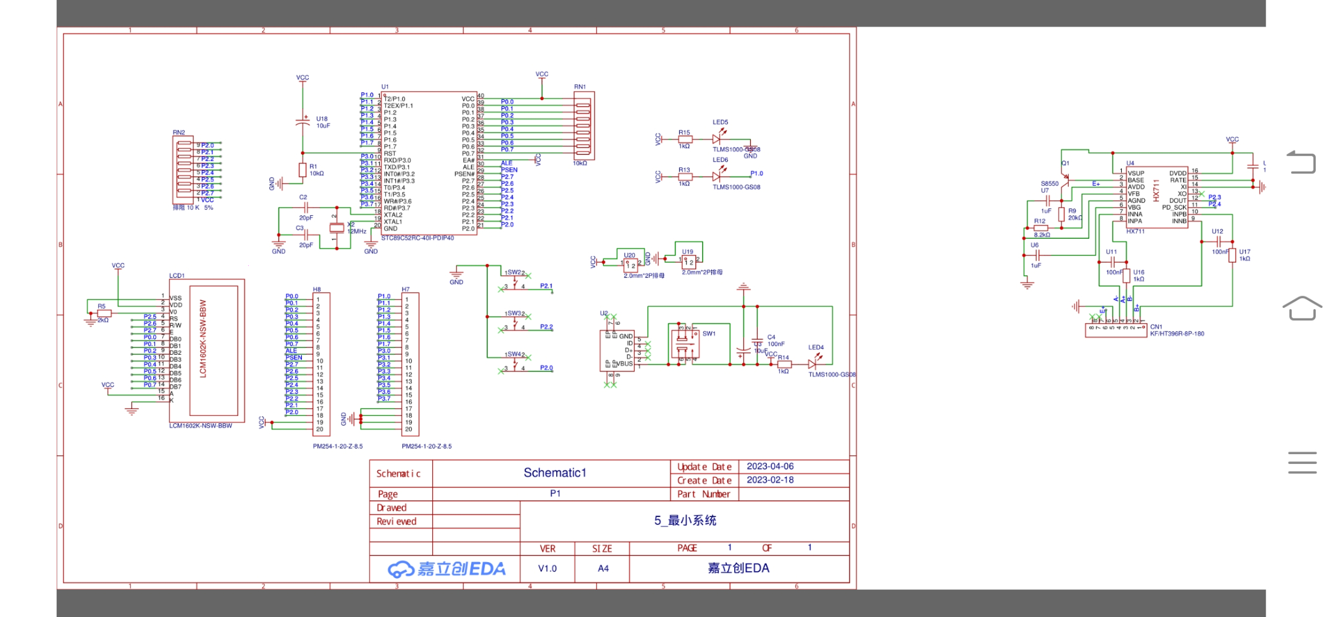Select the LED6 designator
The height and width of the screenshot is (617, 1338).
pos(720,160)
